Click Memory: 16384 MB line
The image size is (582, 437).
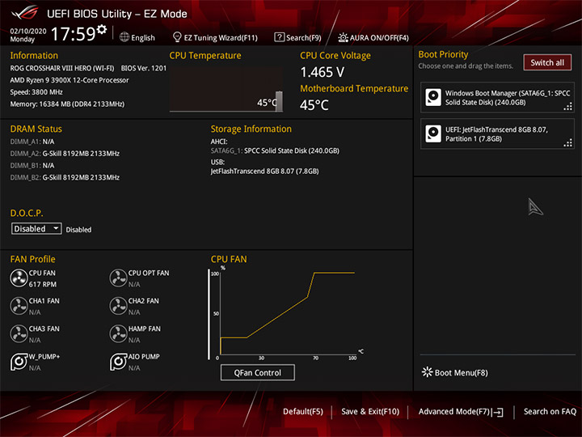click(67, 104)
